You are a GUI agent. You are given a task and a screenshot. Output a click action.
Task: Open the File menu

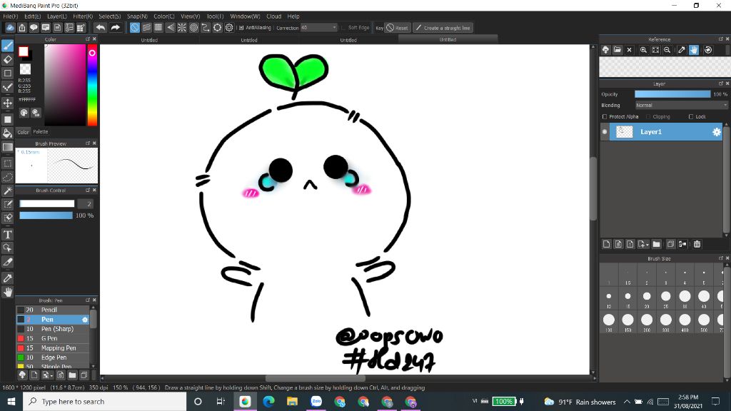[x=11, y=16]
